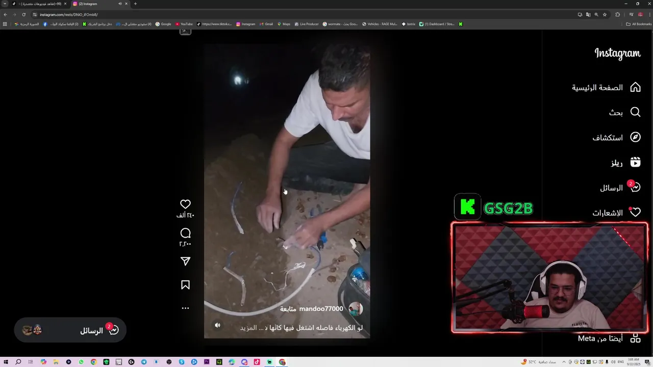Like the reel with the heart icon
This screenshot has width=653, height=367.
185,204
